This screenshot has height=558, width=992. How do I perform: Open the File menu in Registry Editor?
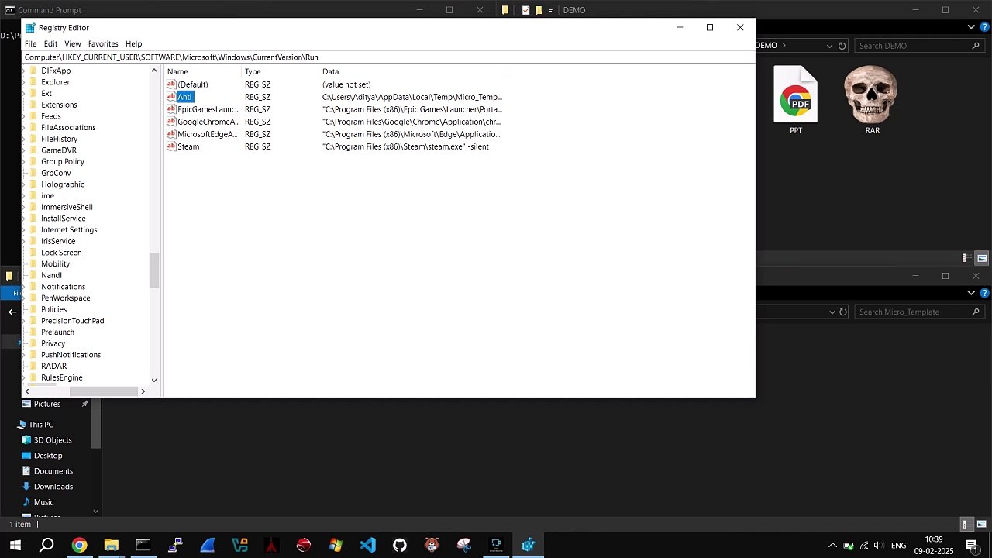click(30, 44)
